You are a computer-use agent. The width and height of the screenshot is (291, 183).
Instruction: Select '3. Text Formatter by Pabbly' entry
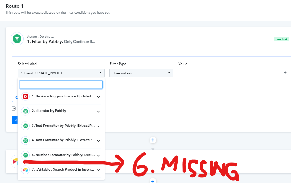[x=61, y=126]
